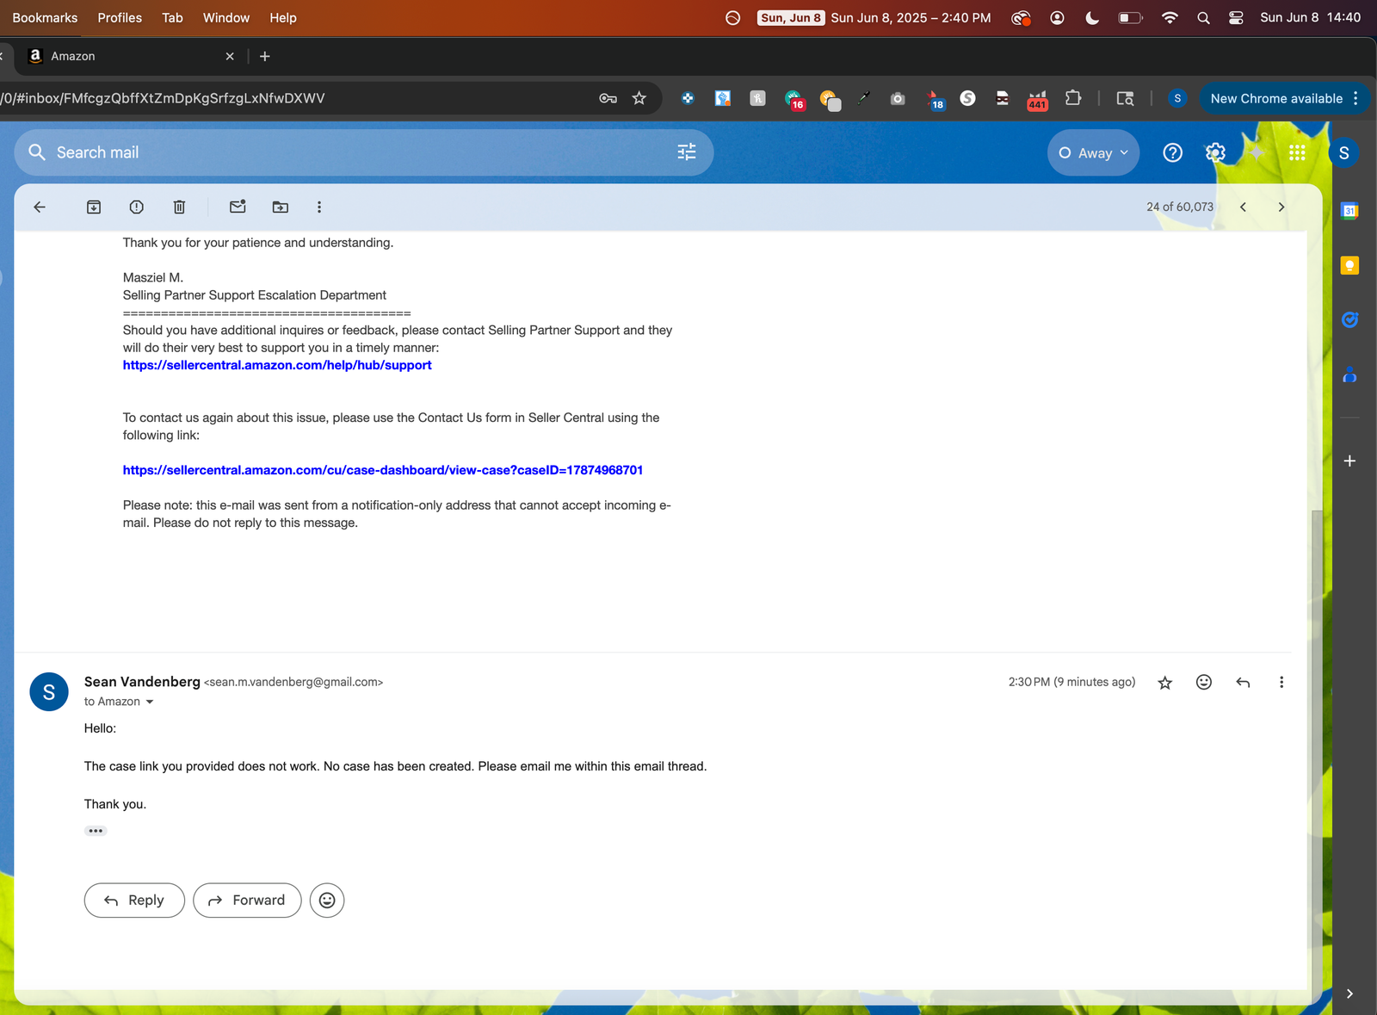Screen dimensions: 1377x1015
Task: Click the Reply button
Action: pos(134,901)
